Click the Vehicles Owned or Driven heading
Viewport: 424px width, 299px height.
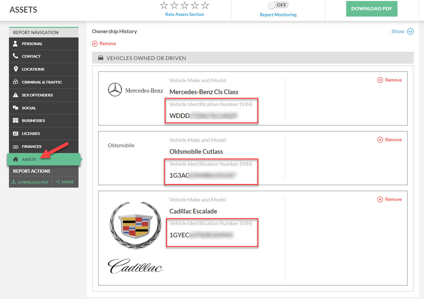click(146, 58)
